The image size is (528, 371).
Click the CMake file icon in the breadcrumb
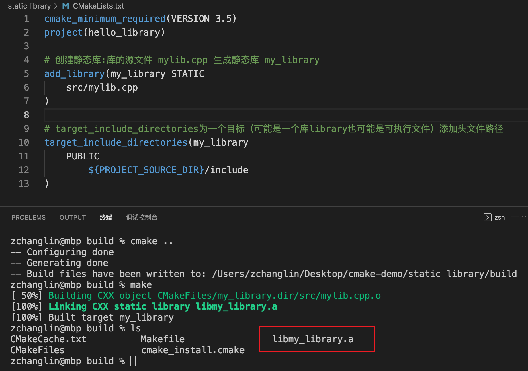[66, 6]
